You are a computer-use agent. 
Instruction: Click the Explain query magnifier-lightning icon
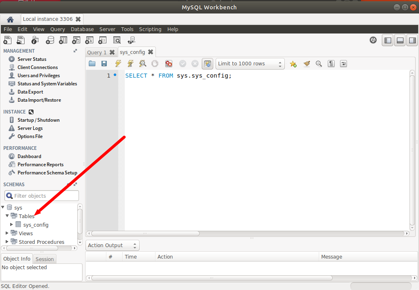click(142, 63)
